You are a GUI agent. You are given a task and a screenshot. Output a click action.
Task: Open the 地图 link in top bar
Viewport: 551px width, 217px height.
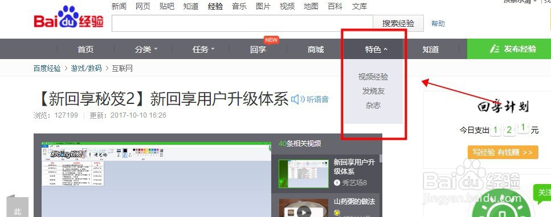[311, 6]
